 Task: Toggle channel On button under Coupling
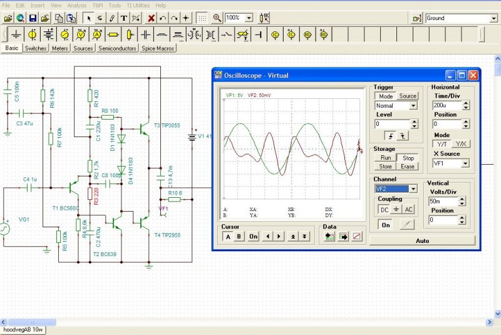coord(386,225)
